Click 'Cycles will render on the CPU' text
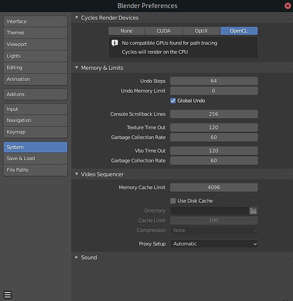 pos(155,52)
